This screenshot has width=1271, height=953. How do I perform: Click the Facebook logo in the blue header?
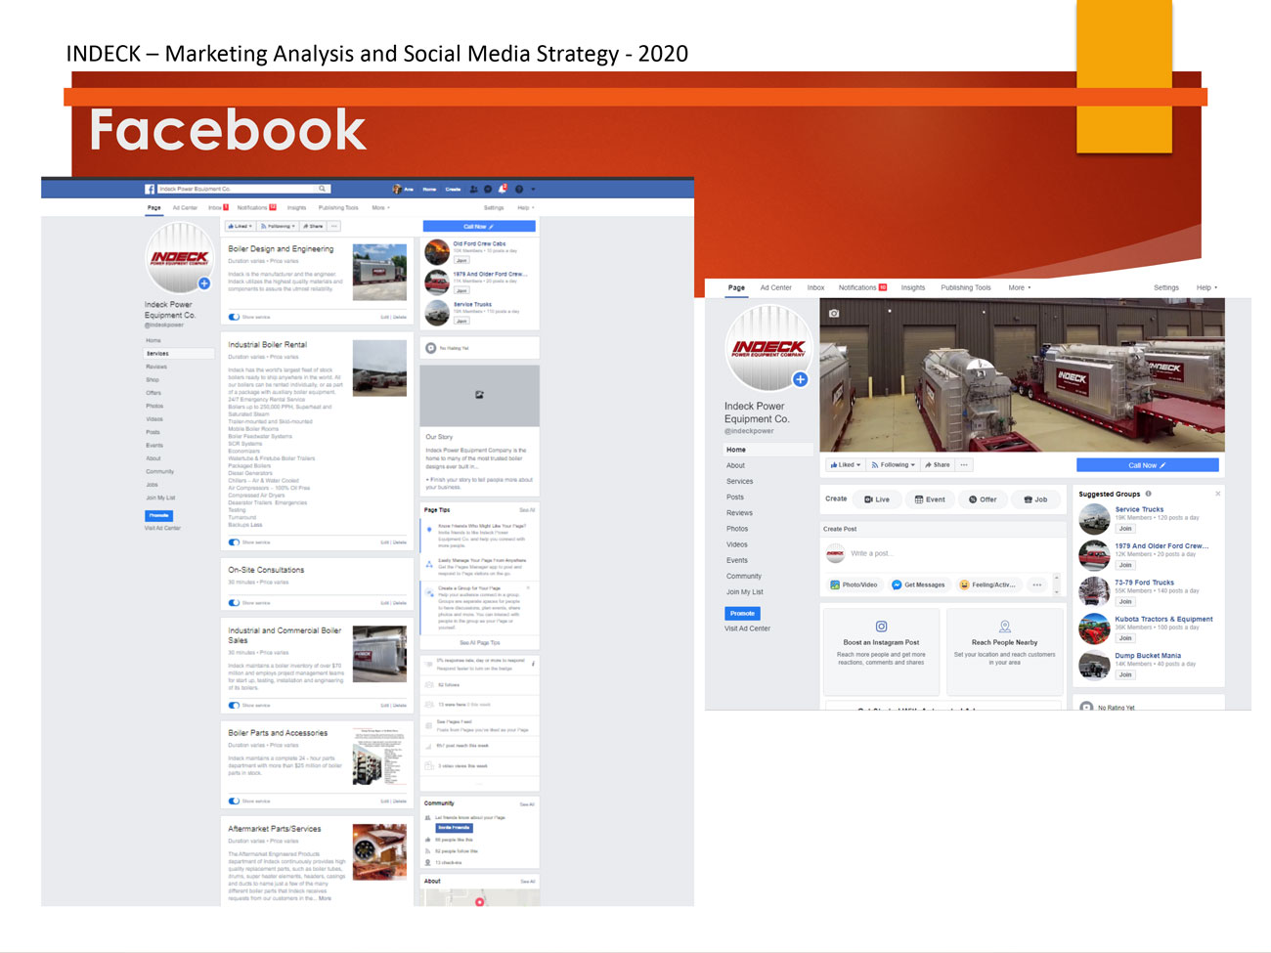coord(150,189)
